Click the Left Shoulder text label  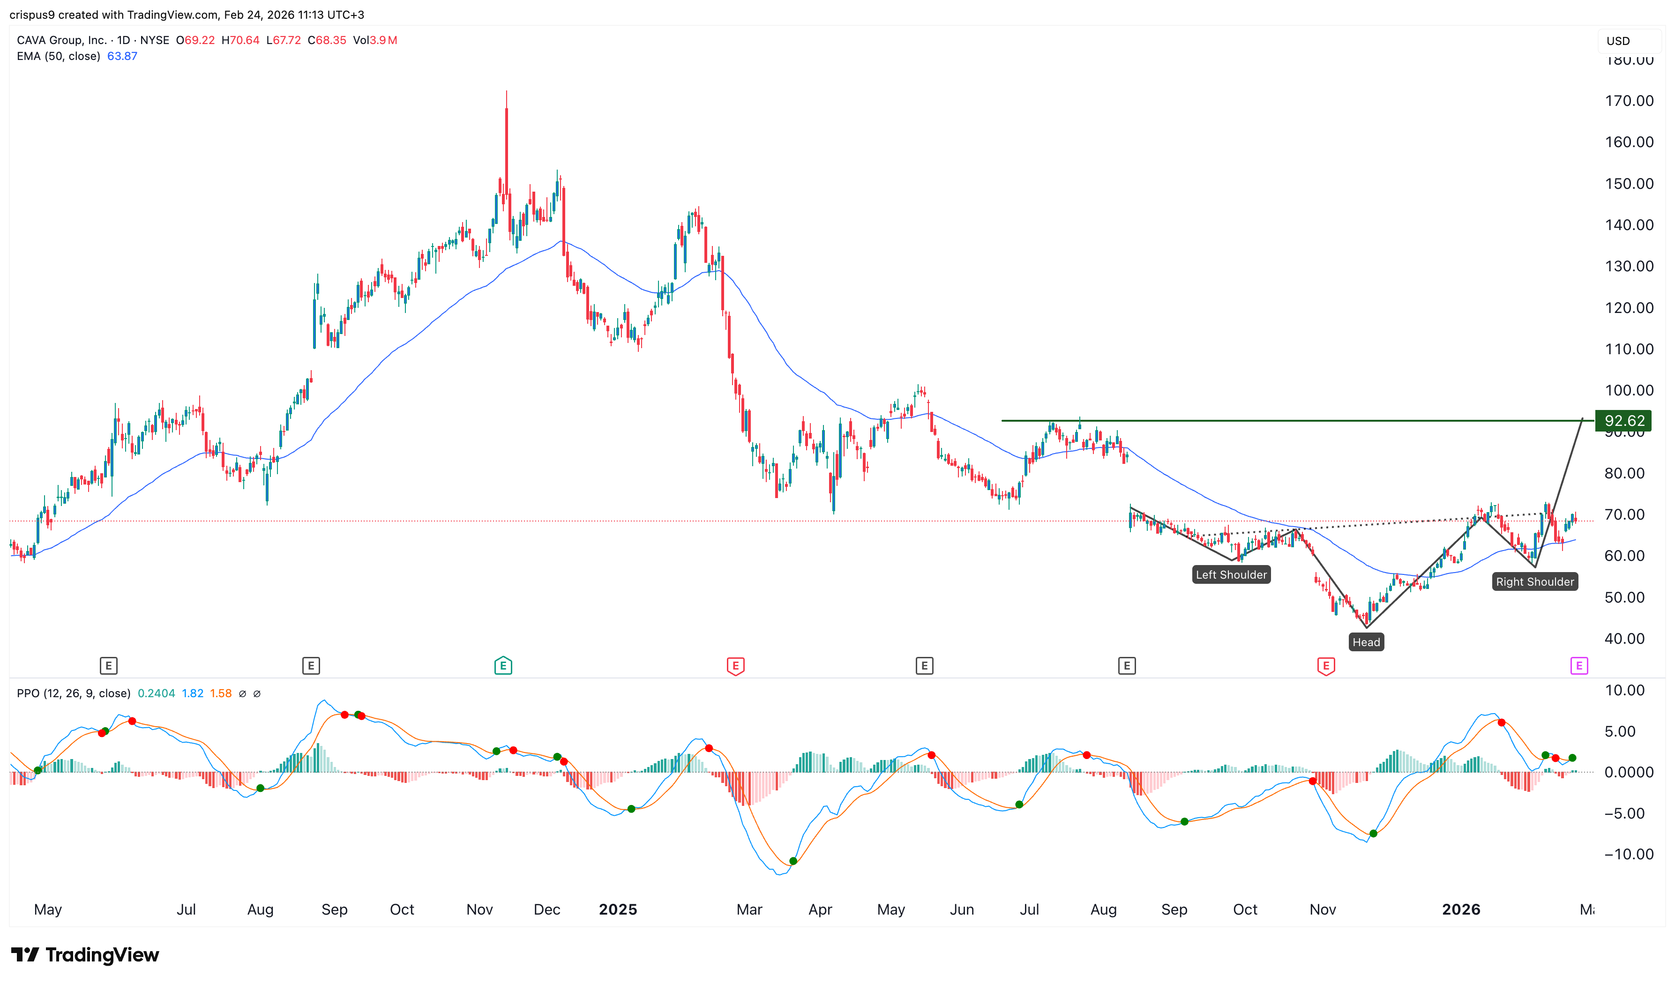click(1231, 575)
